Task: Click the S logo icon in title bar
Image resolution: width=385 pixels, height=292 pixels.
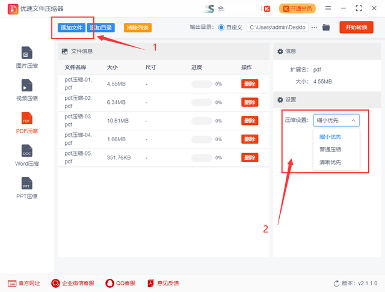Action: coord(209,9)
